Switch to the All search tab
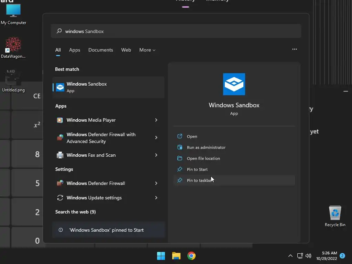Image resolution: width=352 pixels, height=264 pixels. coord(58,50)
